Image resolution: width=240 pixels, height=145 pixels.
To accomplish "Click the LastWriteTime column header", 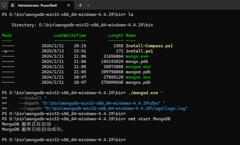I will click(x=70, y=35).
